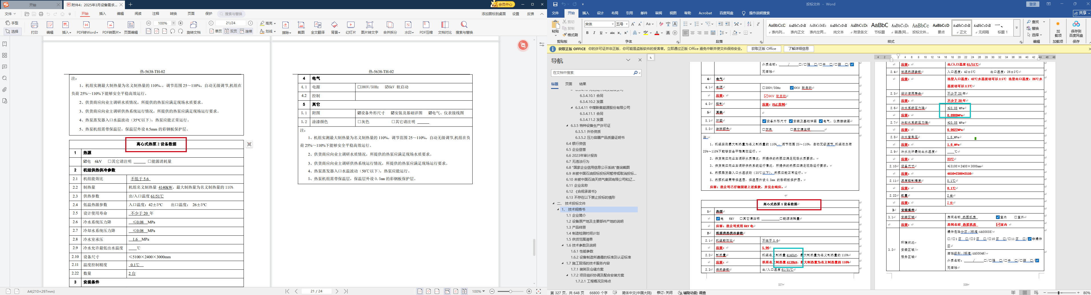Toggle Bold formatting in Word
This screenshot has height=295, width=1091.
click(587, 33)
